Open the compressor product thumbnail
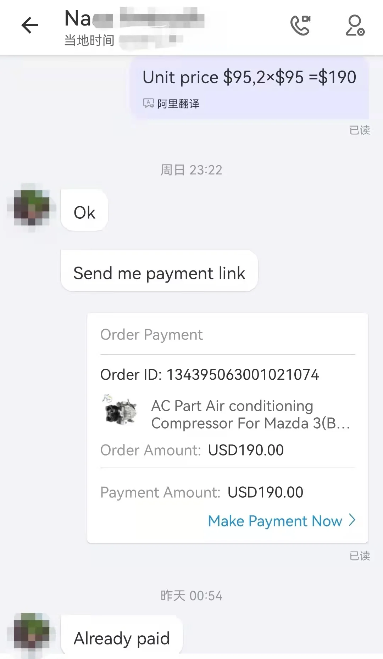Screen dimensions: 383x659 click(x=120, y=411)
